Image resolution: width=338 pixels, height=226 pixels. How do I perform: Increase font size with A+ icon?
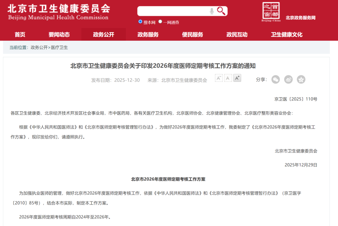237,78
